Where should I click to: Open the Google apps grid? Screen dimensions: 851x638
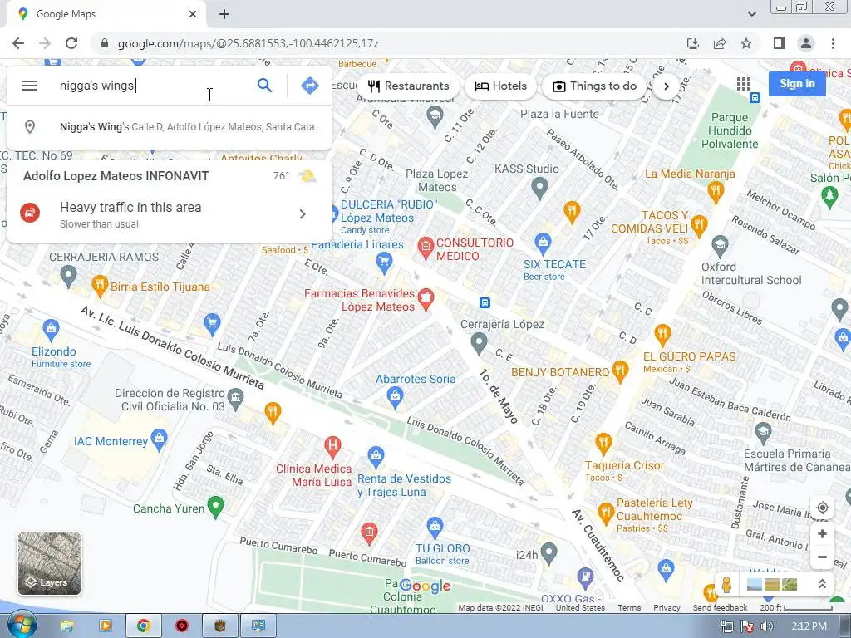744,84
